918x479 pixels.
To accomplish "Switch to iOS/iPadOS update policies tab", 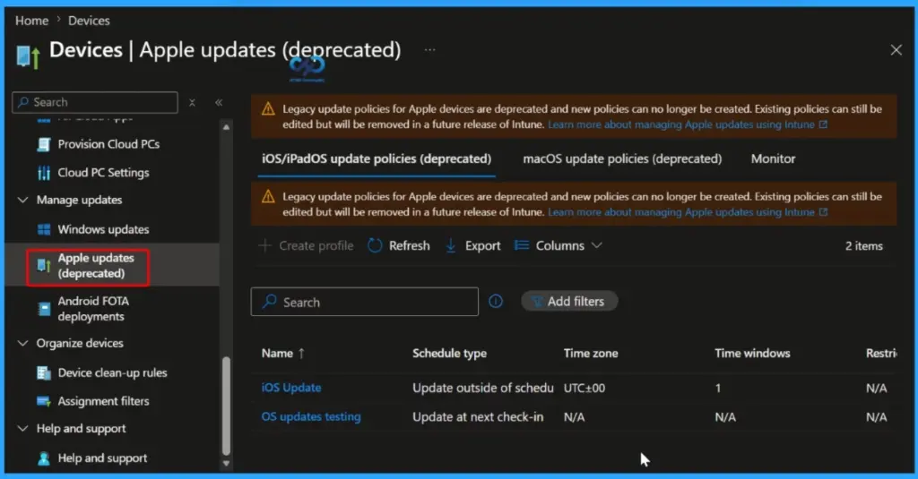I will coord(377,159).
